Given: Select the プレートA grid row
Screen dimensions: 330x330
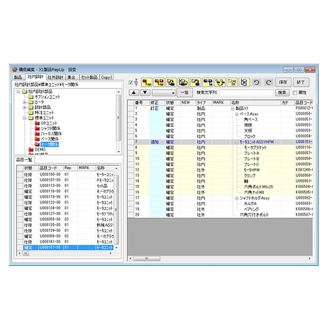Looking at the screenshot, I should (x=220, y=153).
